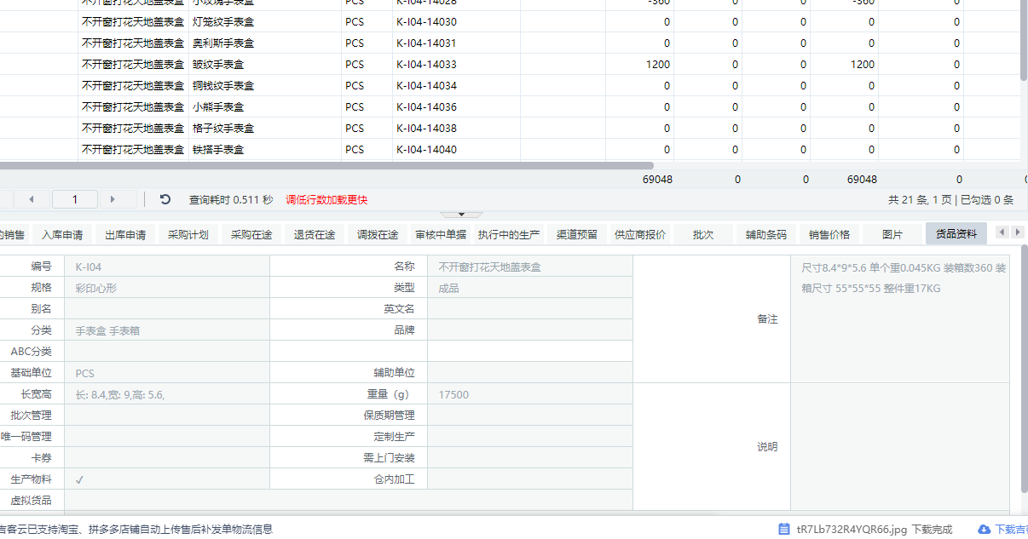This screenshot has height=539, width=1028.
Task: Toggle the 唯一码管理 option
Action: pos(167,437)
